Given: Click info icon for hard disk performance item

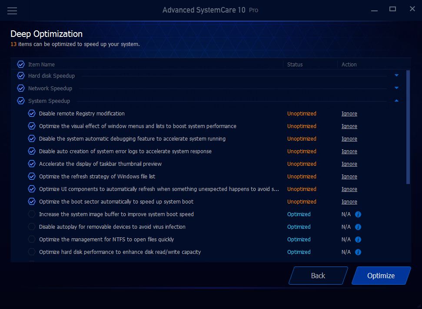Looking at the screenshot, I should point(358,252).
